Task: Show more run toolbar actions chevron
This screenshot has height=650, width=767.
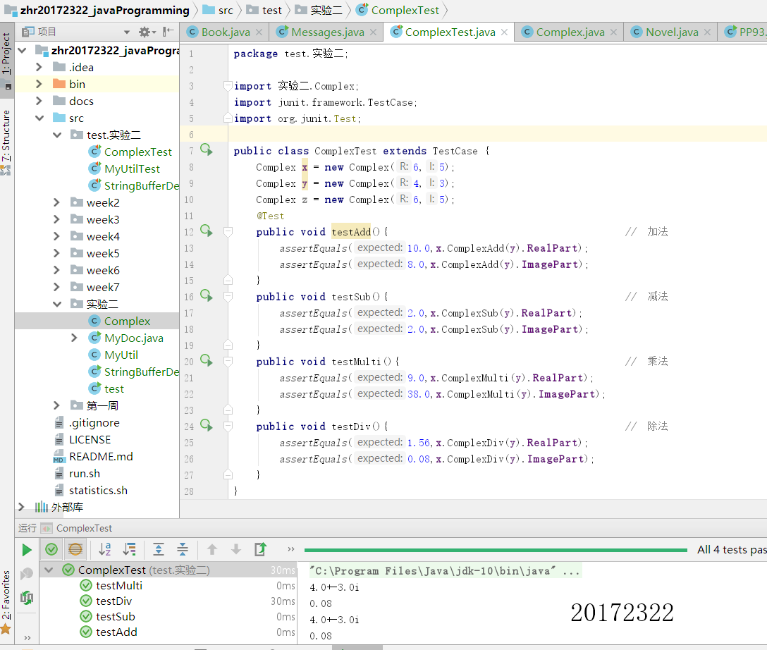Action: [x=291, y=549]
